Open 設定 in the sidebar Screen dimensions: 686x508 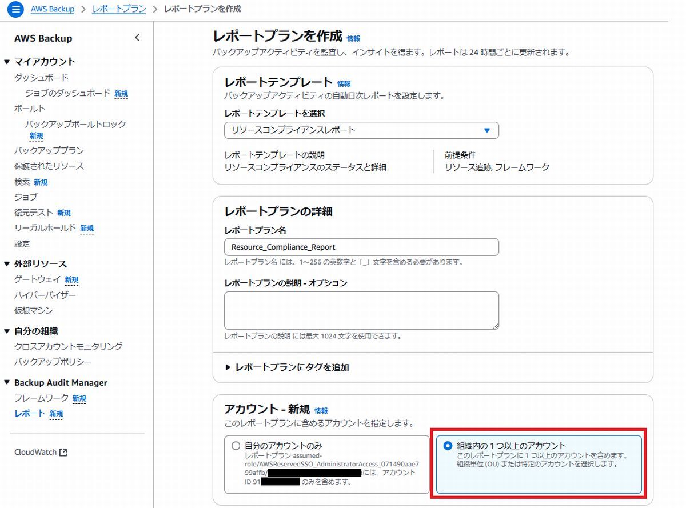22,244
